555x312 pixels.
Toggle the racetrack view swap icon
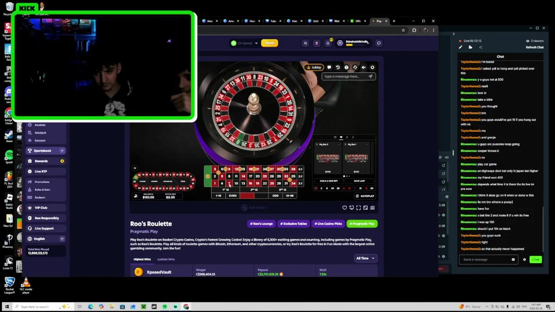pyautogui.click(x=135, y=168)
